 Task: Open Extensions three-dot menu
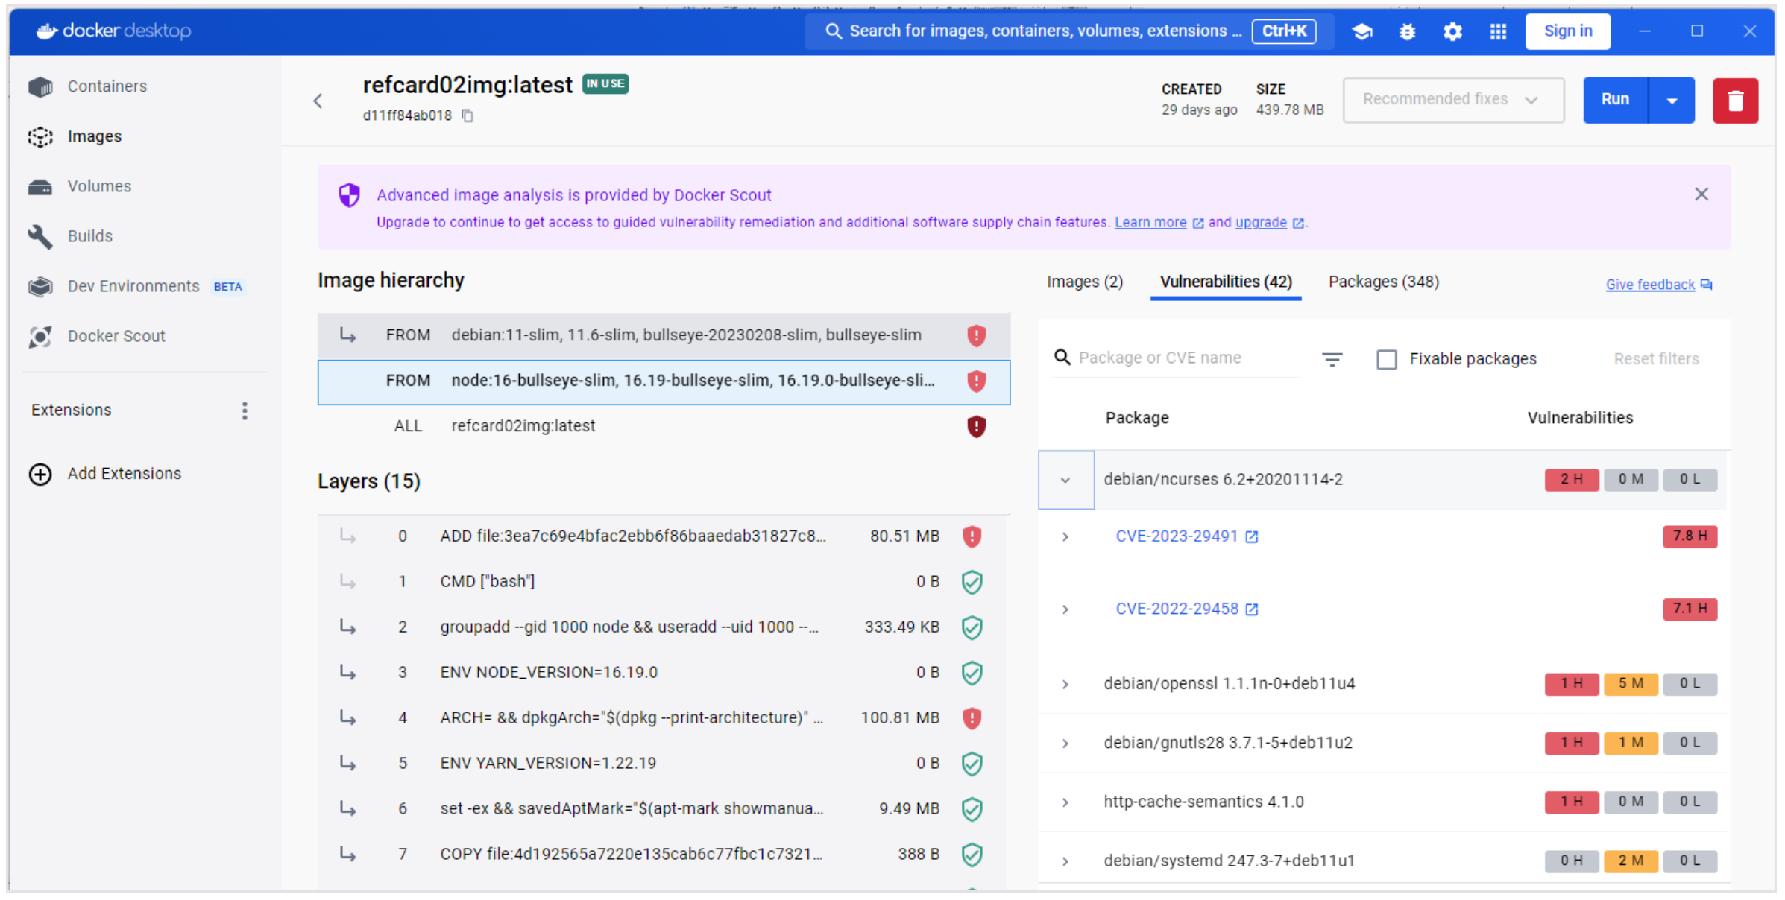coord(245,411)
